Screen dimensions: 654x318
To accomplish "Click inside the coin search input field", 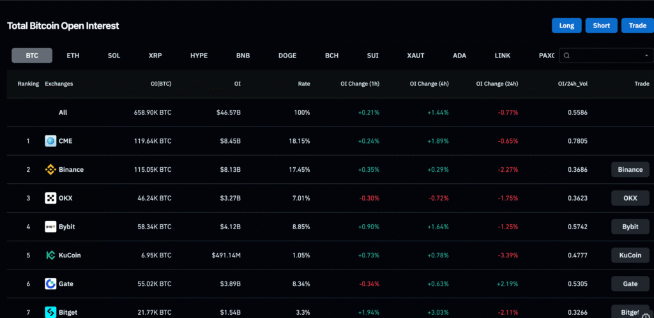I will [607, 56].
